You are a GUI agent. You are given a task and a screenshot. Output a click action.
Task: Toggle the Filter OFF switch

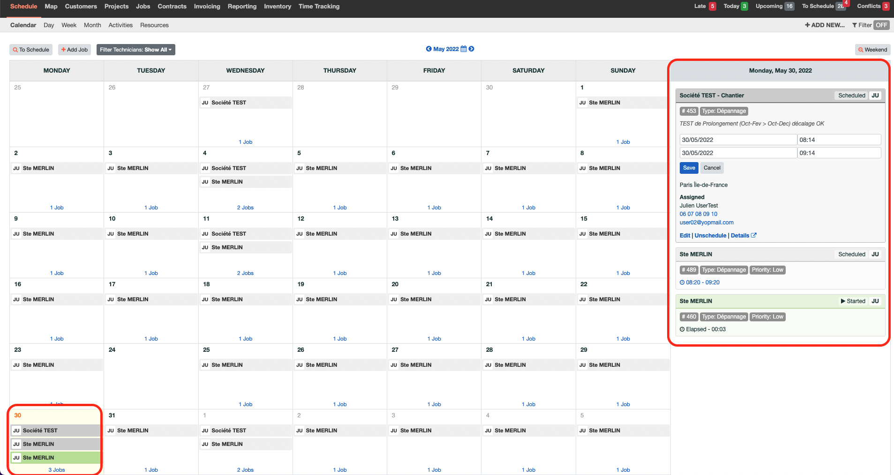coord(881,25)
